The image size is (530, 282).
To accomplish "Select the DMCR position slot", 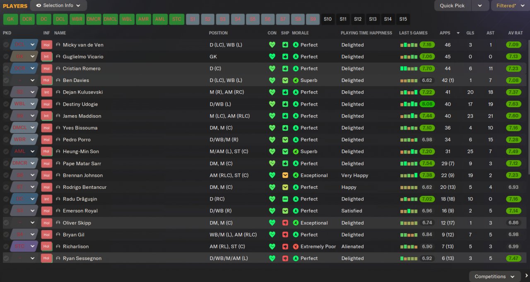I will click(x=94, y=19).
